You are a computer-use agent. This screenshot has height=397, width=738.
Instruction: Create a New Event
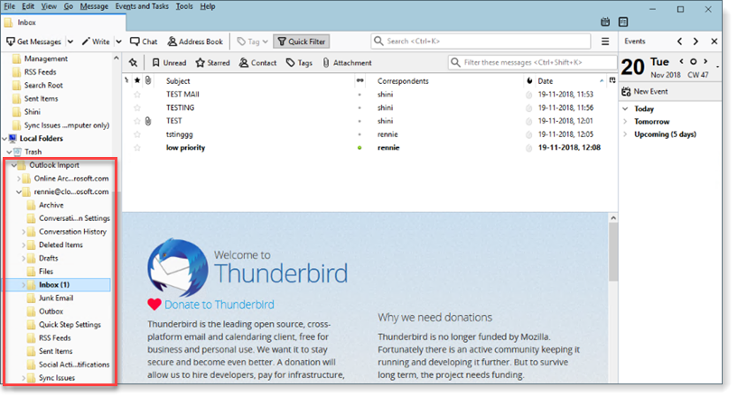click(x=644, y=92)
